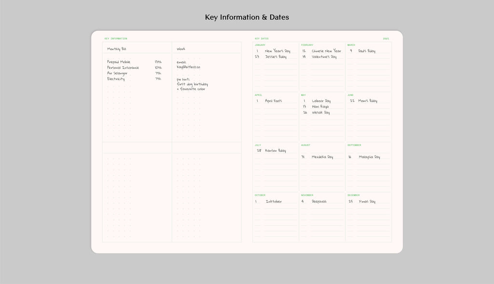The image size is (494, 284).
Task: Click the April Fools entry
Action: coord(274,101)
